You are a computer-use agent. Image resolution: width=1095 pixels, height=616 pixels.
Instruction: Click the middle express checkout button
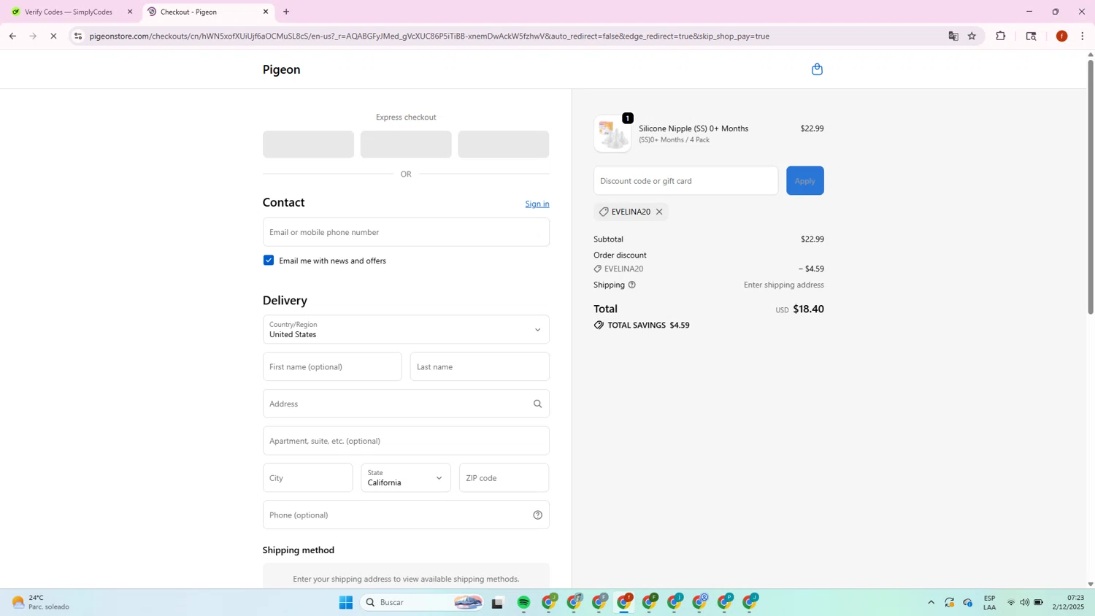[406, 145]
